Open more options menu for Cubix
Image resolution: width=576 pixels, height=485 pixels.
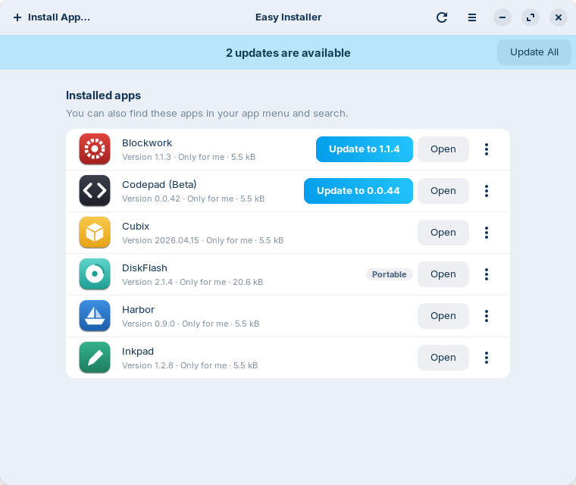pos(487,233)
